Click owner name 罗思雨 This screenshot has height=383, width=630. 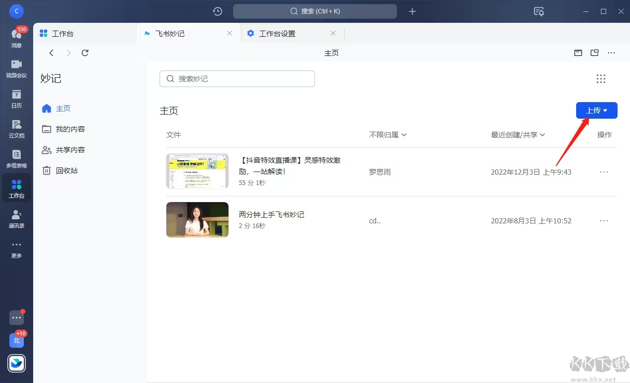coord(380,172)
